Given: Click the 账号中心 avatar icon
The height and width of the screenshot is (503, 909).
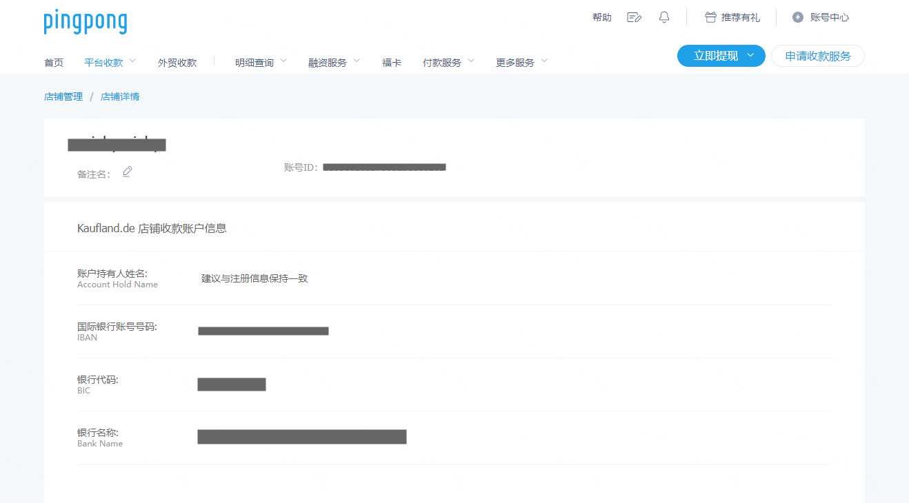Looking at the screenshot, I should (x=798, y=17).
